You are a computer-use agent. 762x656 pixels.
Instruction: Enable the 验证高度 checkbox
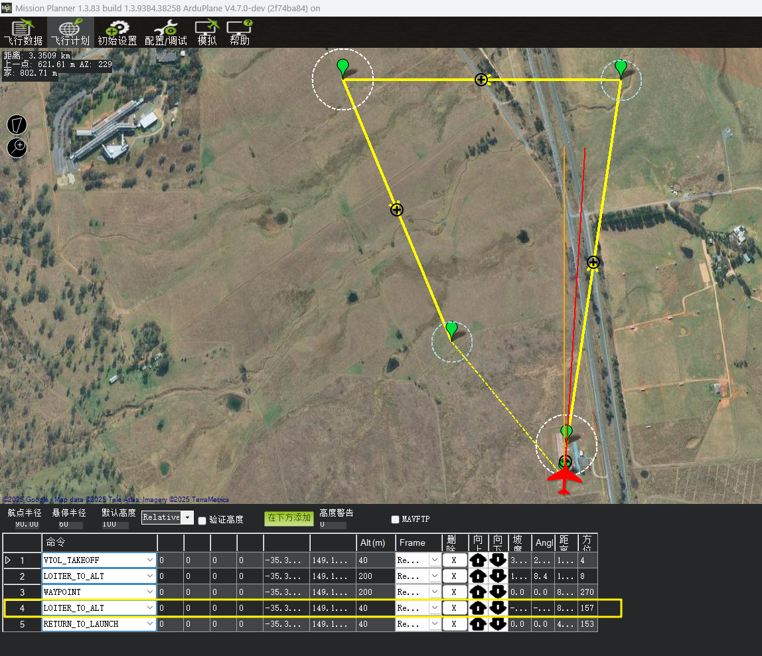[202, 520]
